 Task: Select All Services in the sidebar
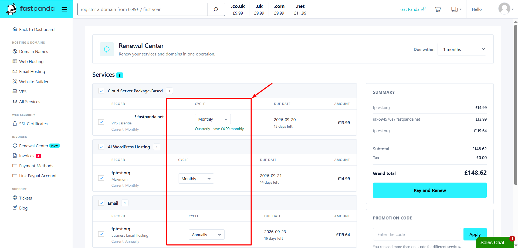click(30, 102)
